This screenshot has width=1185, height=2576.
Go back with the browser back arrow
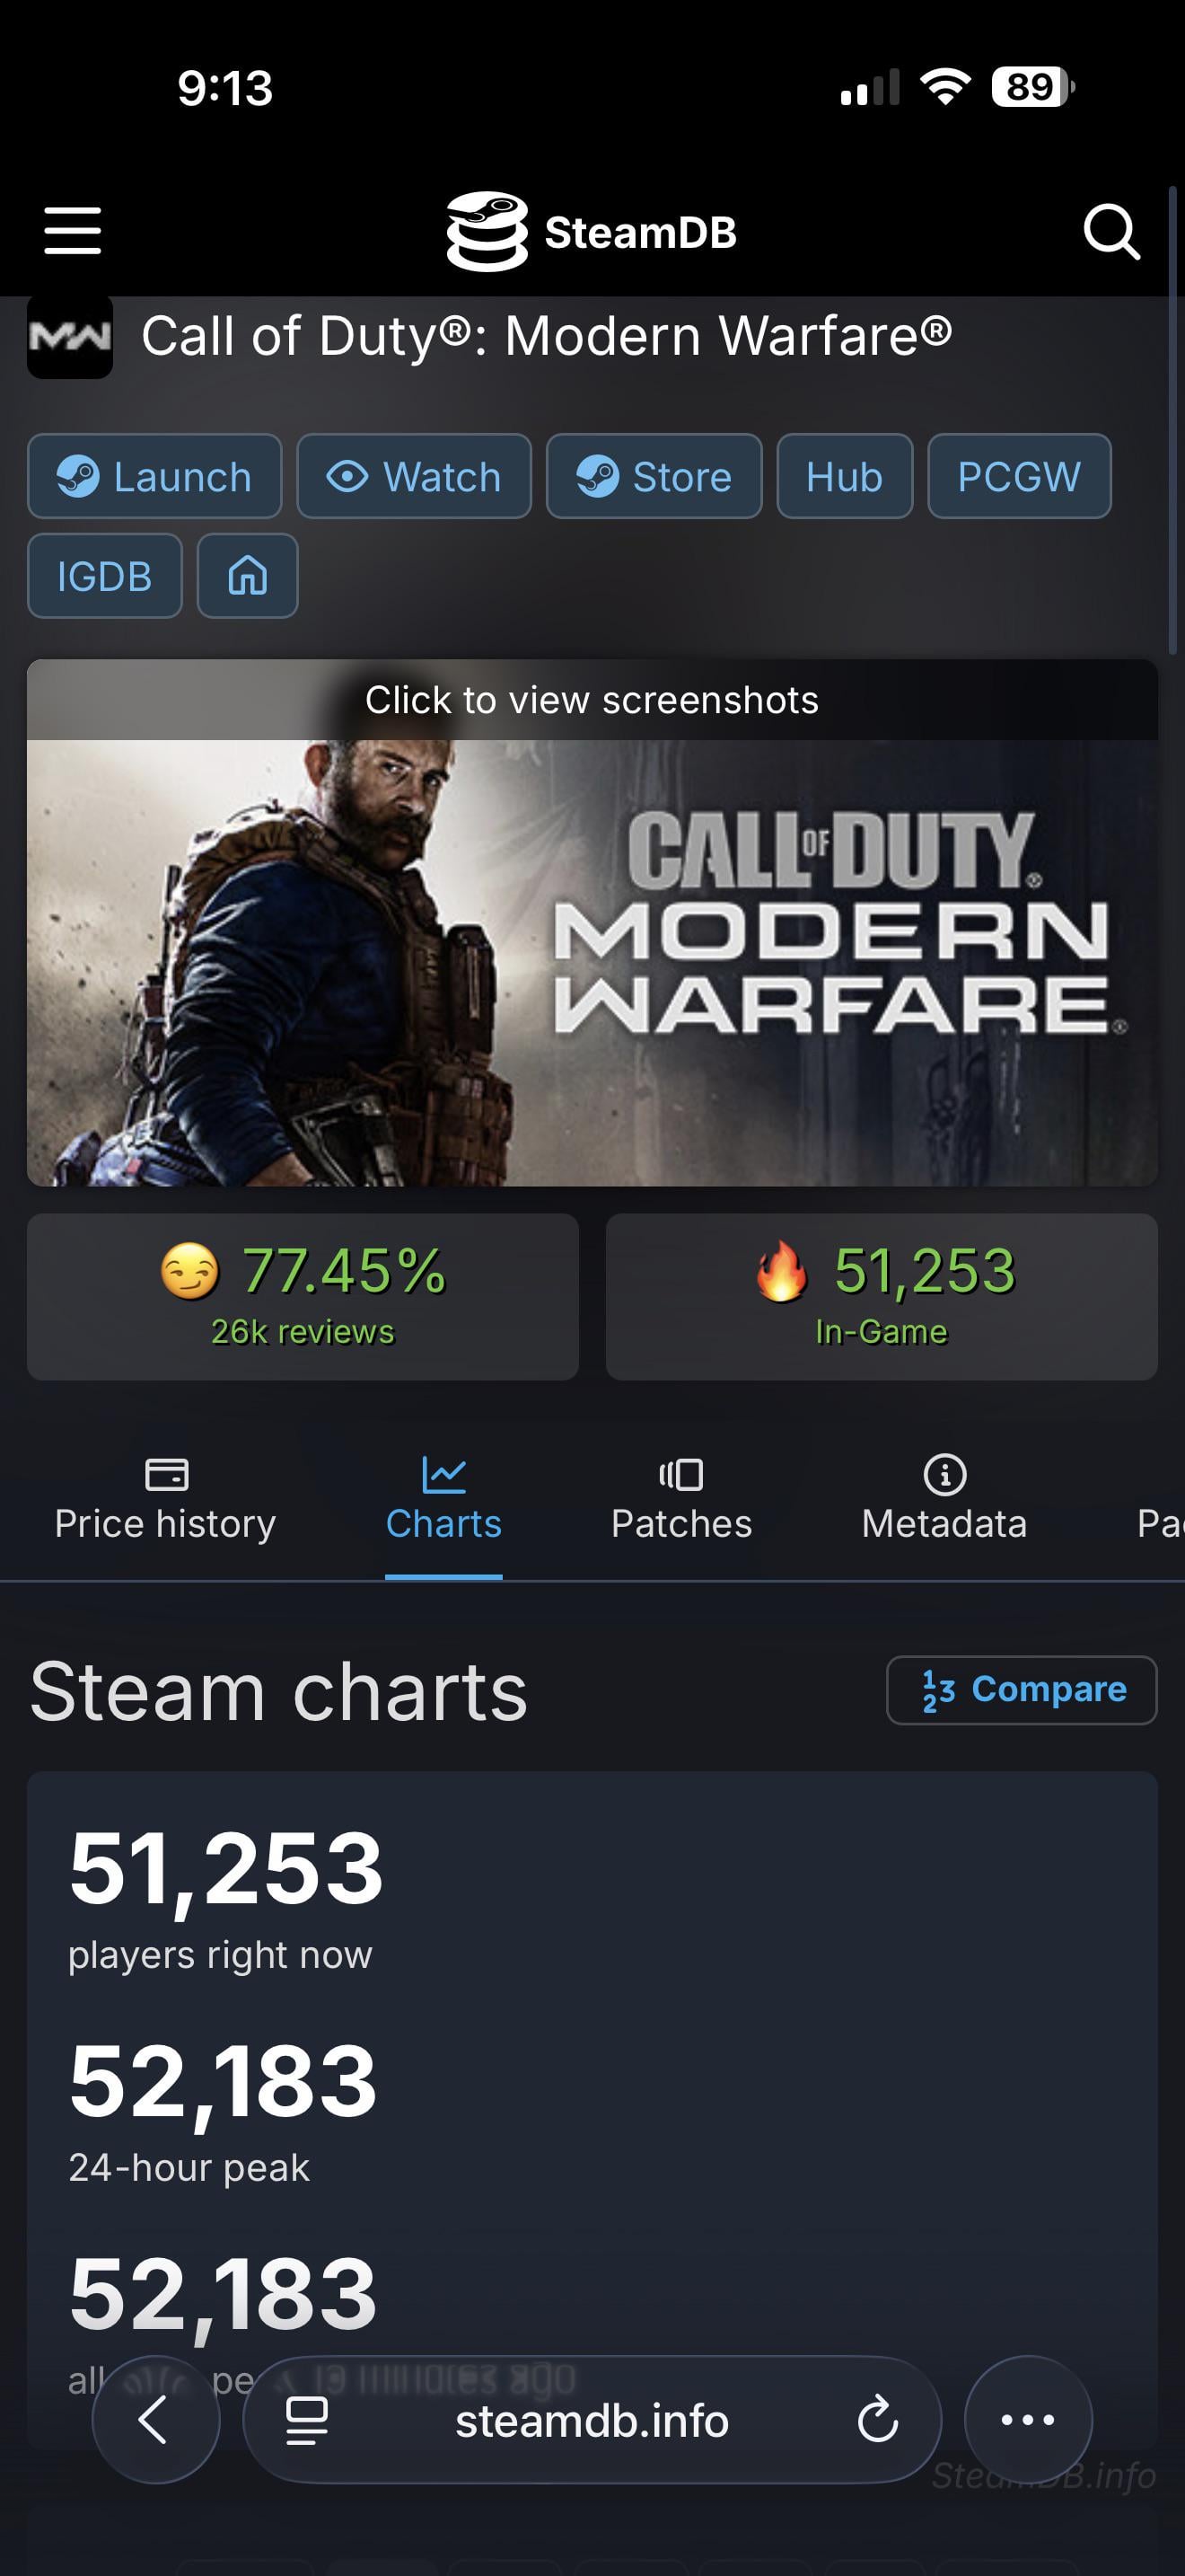(x=155, y=2420)
